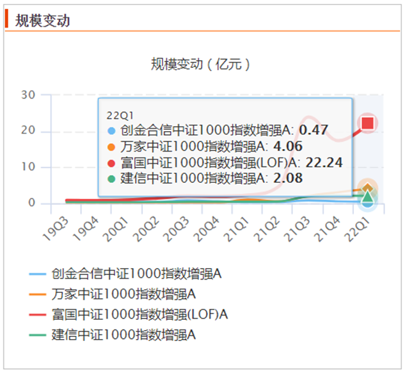The width and height of the screenshot is (405, 371).
Task: Click the 20Q3 axis label
Action: [177, 229]
